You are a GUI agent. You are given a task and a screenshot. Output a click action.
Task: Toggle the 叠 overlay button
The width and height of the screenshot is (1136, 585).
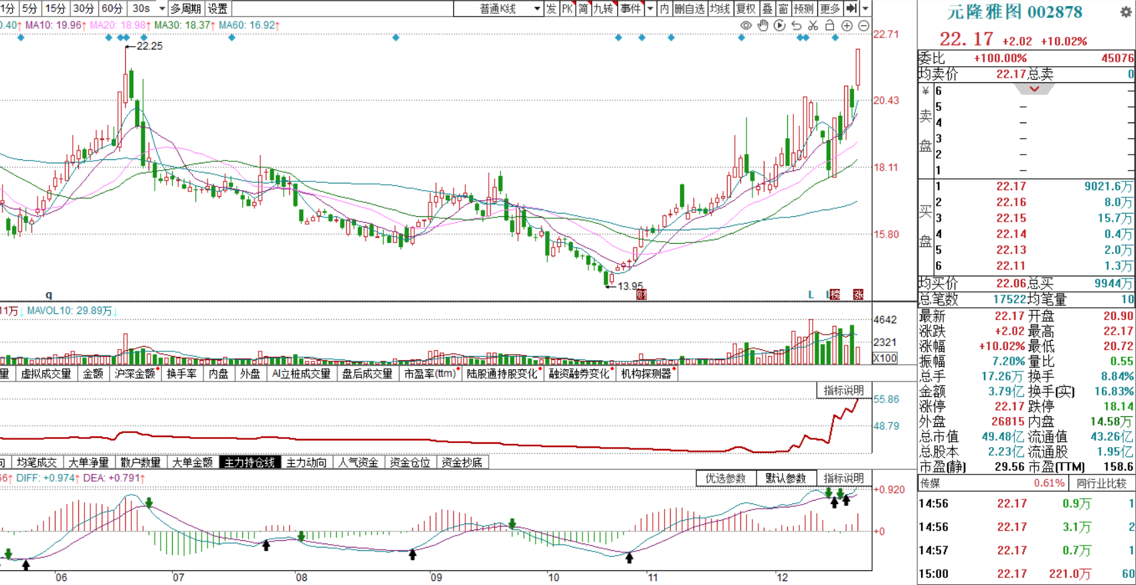tap(767, 8)
